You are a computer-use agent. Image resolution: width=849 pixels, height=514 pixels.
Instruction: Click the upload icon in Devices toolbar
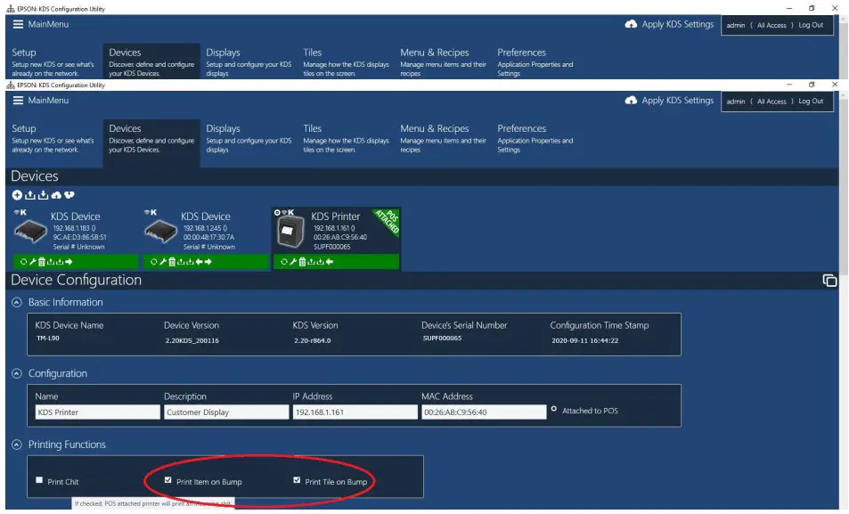pos(30,195)
